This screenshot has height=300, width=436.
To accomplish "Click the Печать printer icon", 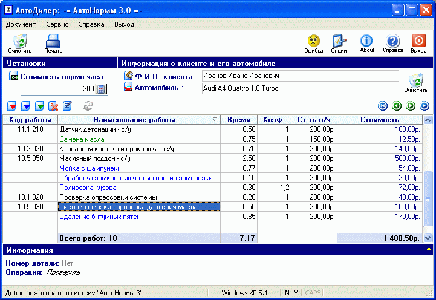I will (x=53, y=42).
